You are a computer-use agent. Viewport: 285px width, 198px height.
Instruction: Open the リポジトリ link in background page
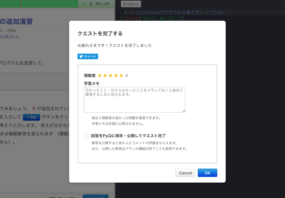9,36
